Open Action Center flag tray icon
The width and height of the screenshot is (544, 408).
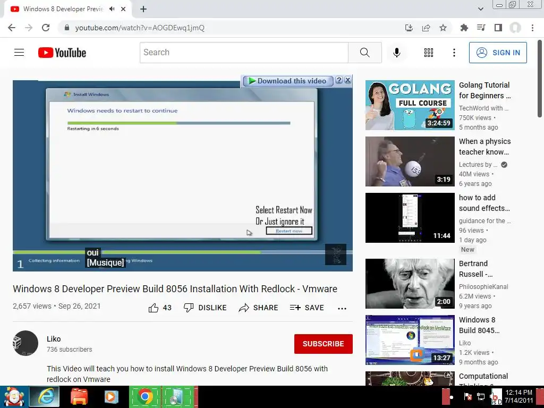(x=467, y=396)
